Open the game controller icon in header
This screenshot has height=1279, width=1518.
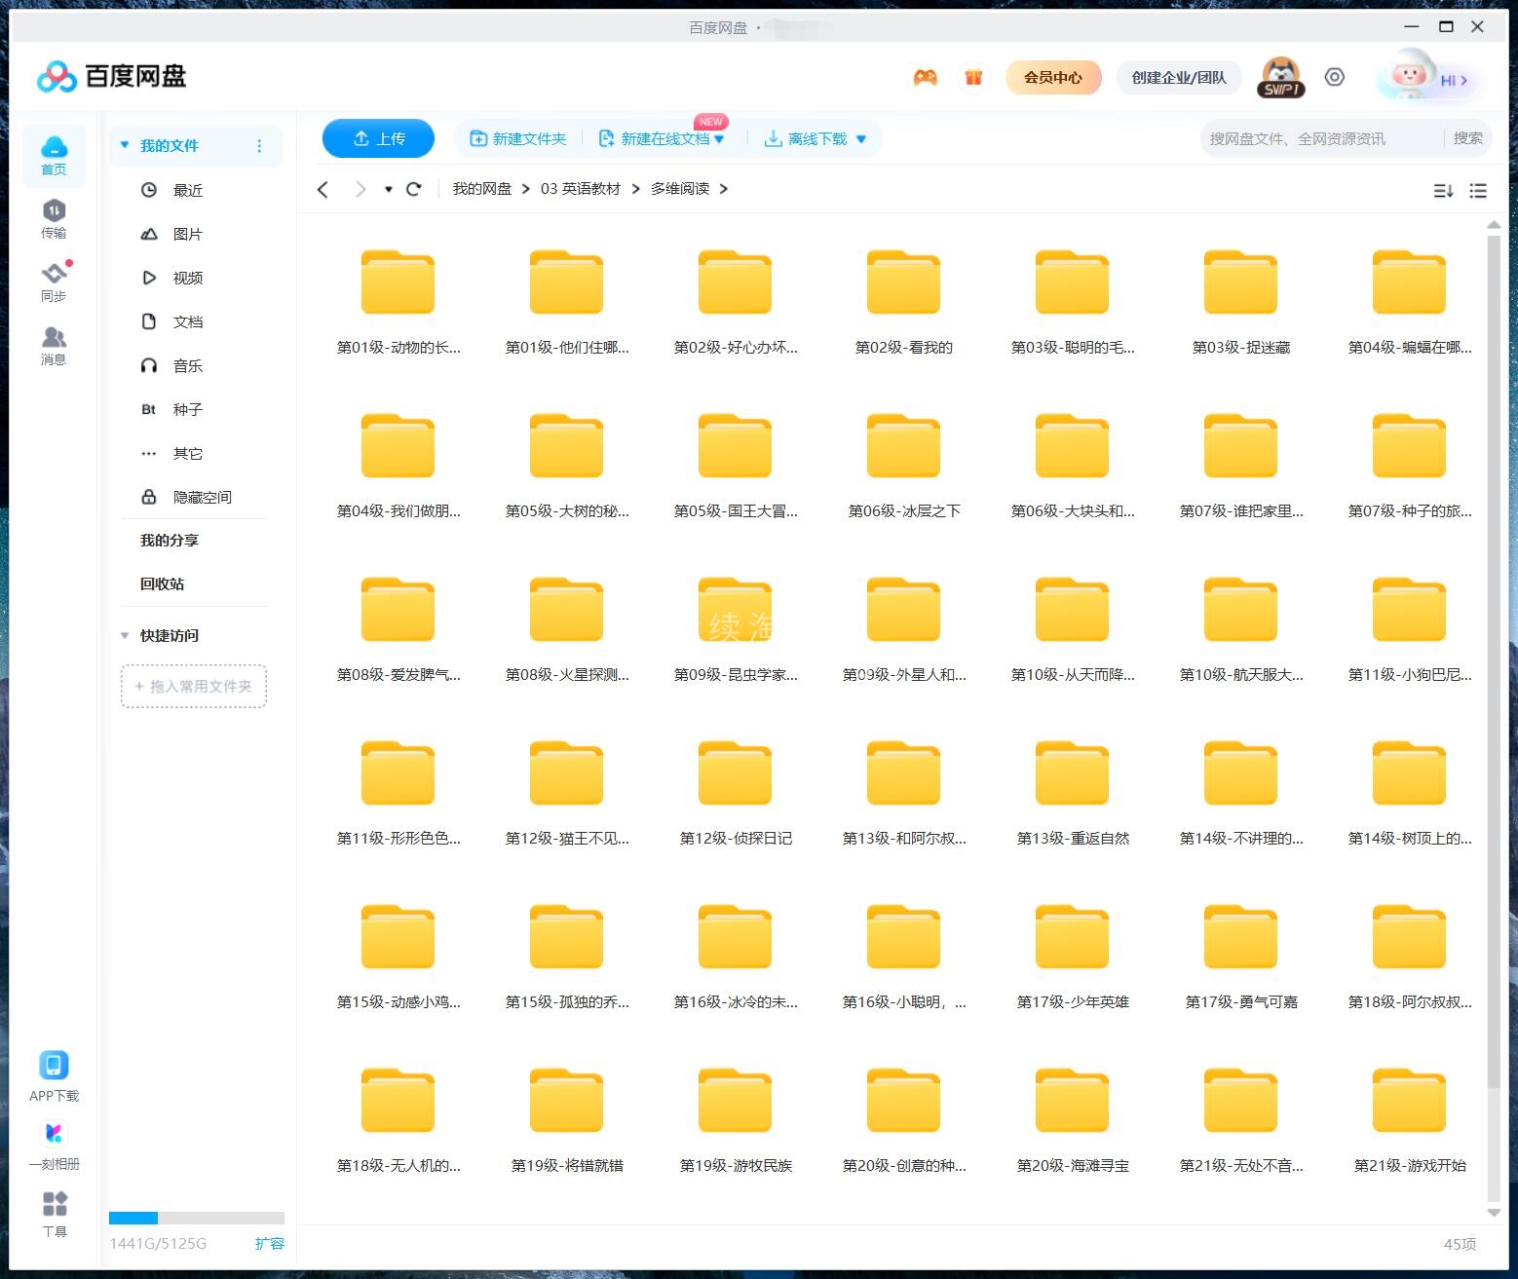(925, 78)
